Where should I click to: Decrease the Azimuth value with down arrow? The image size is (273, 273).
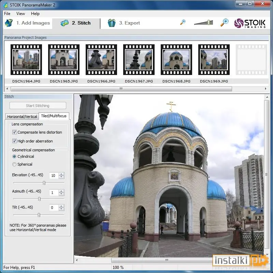click(61, 194)
